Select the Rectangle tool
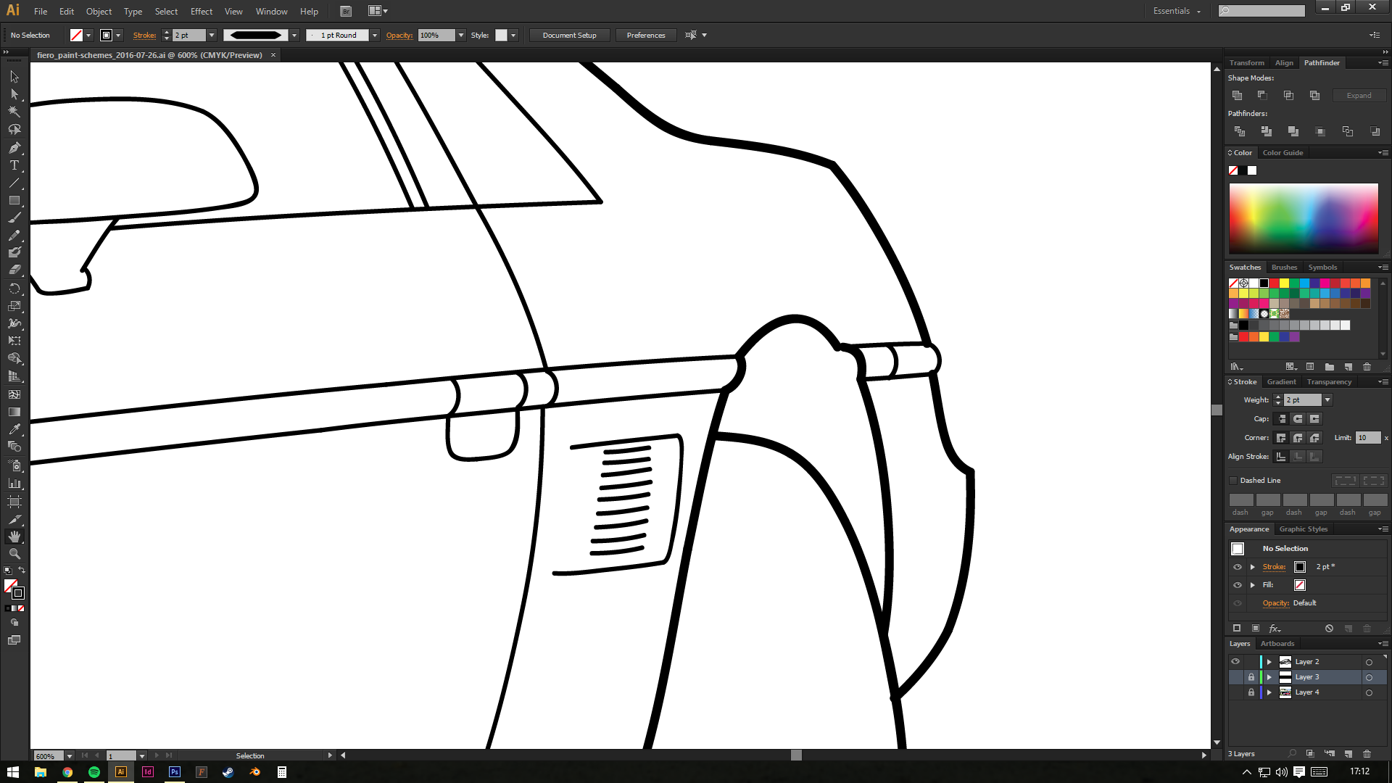 point(14,200)
